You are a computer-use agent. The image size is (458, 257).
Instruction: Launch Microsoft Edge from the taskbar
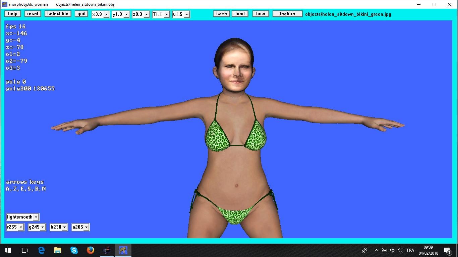point(41,250)
